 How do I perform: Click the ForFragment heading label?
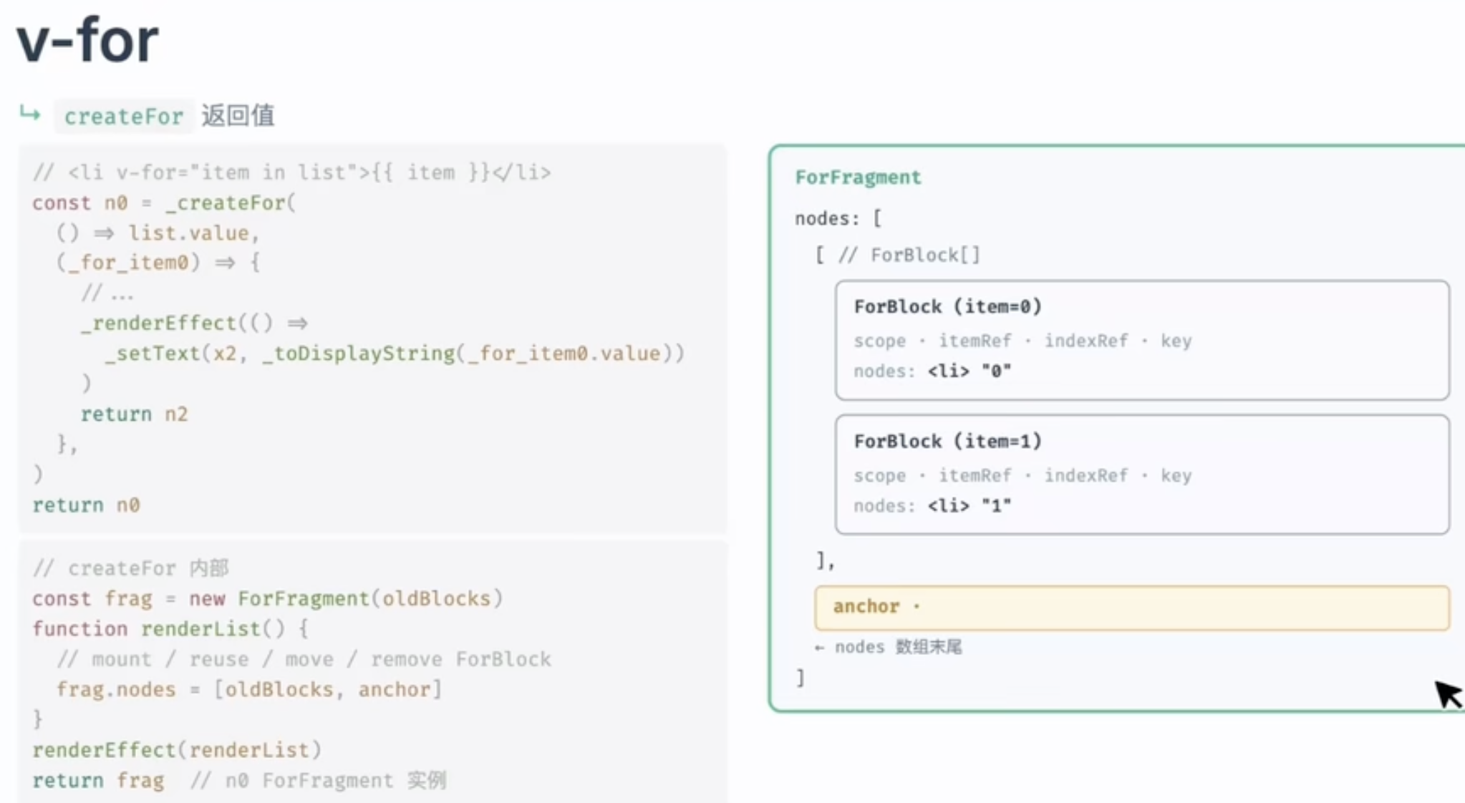(858, 177)
